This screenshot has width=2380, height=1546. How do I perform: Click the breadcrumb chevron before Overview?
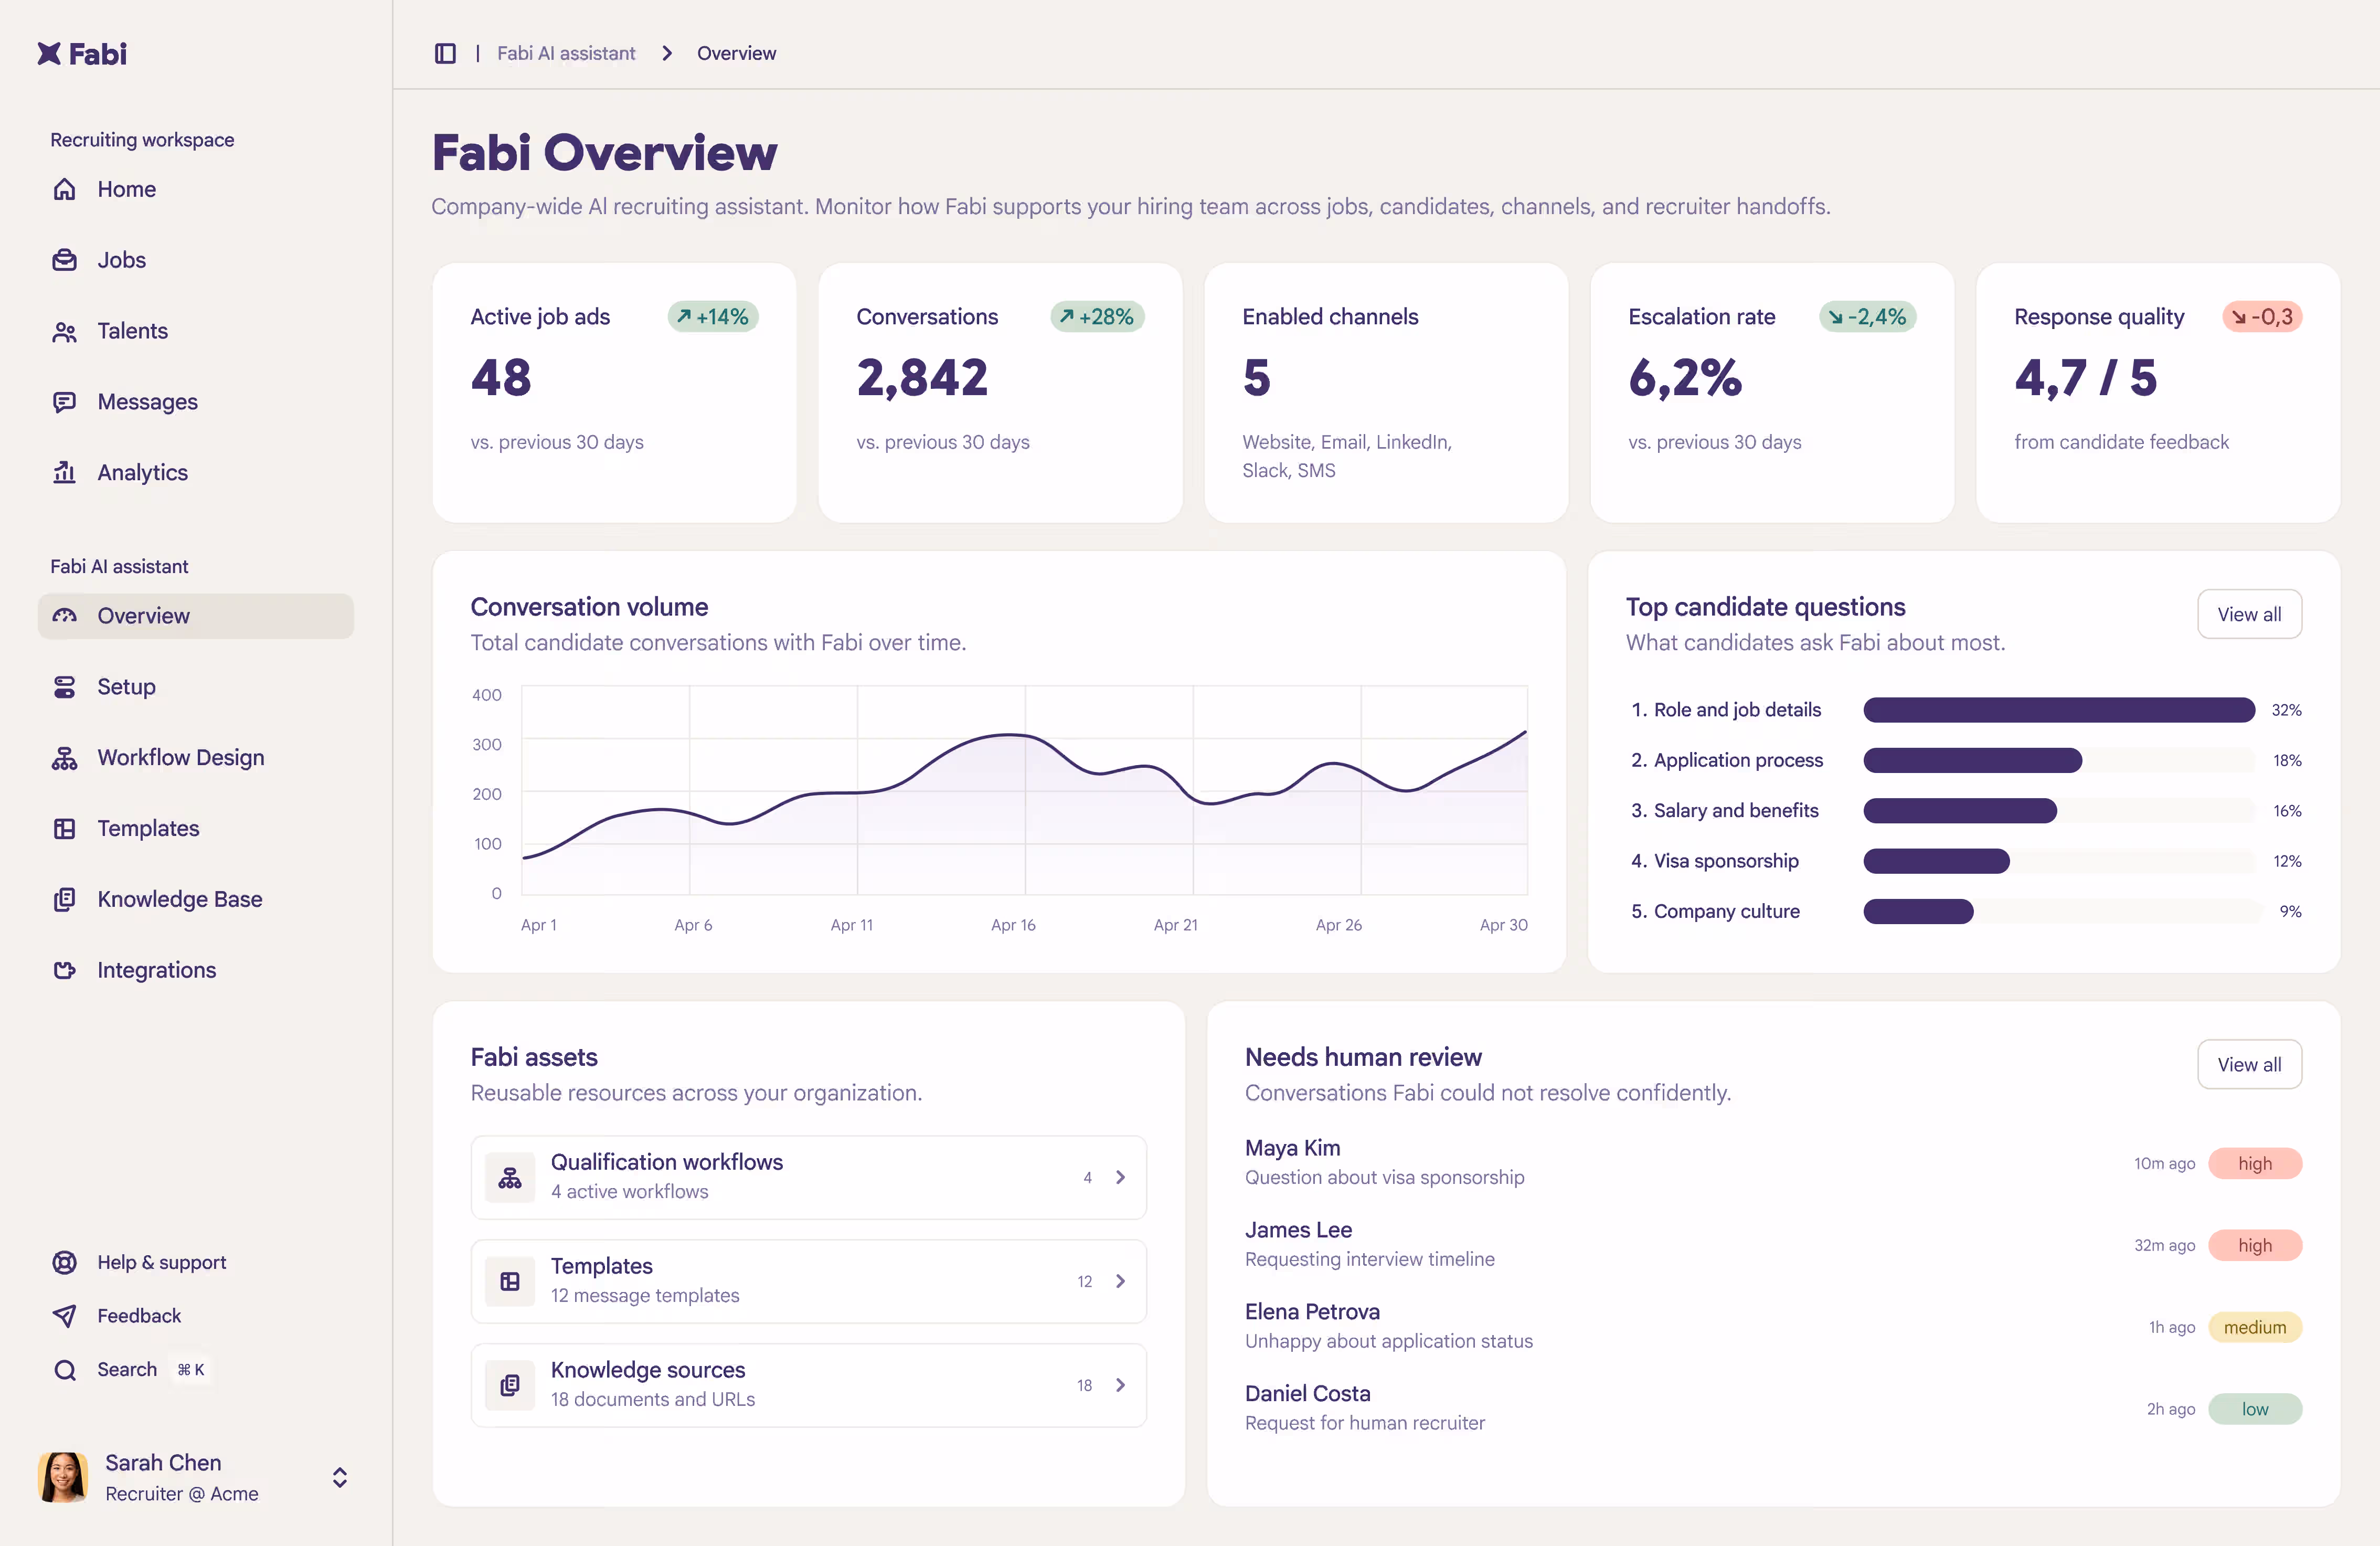[x=667, y=53]
